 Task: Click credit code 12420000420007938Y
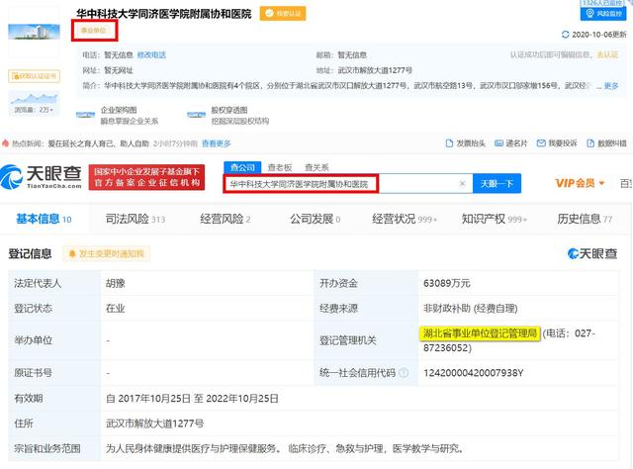[x=473, y=373]
